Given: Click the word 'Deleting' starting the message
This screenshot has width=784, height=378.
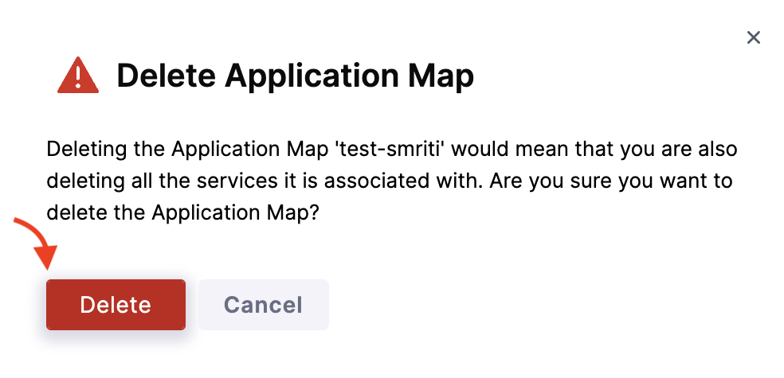Looking at the screenshot, I should (83, 150).
